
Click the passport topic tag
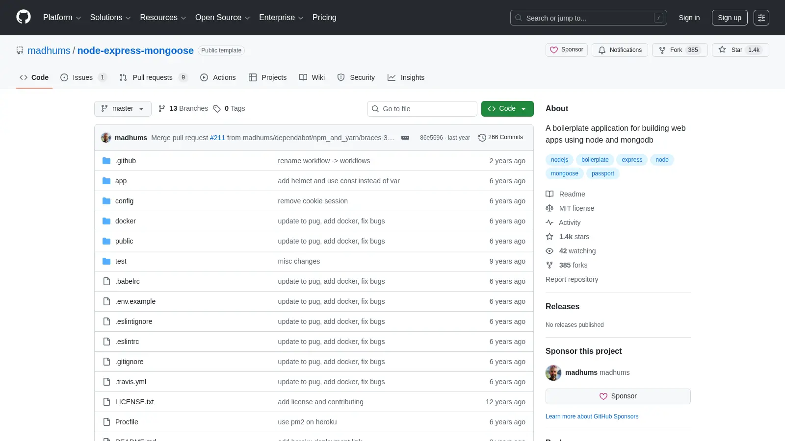click(x=602, y=173)
